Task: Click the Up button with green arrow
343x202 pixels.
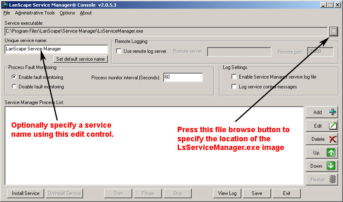Action: 322,152
